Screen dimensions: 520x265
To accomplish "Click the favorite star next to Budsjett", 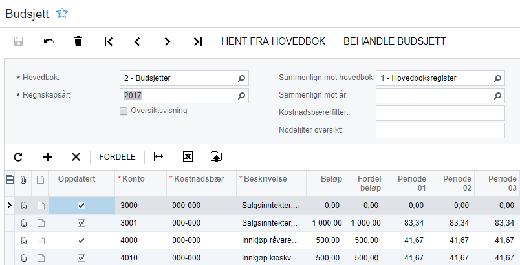I will pos(62,13).
